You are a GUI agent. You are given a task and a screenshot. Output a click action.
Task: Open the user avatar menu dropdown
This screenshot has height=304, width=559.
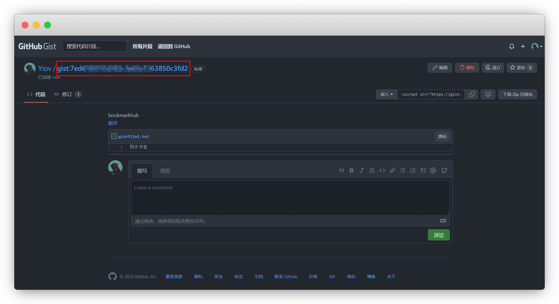(536, 46)
